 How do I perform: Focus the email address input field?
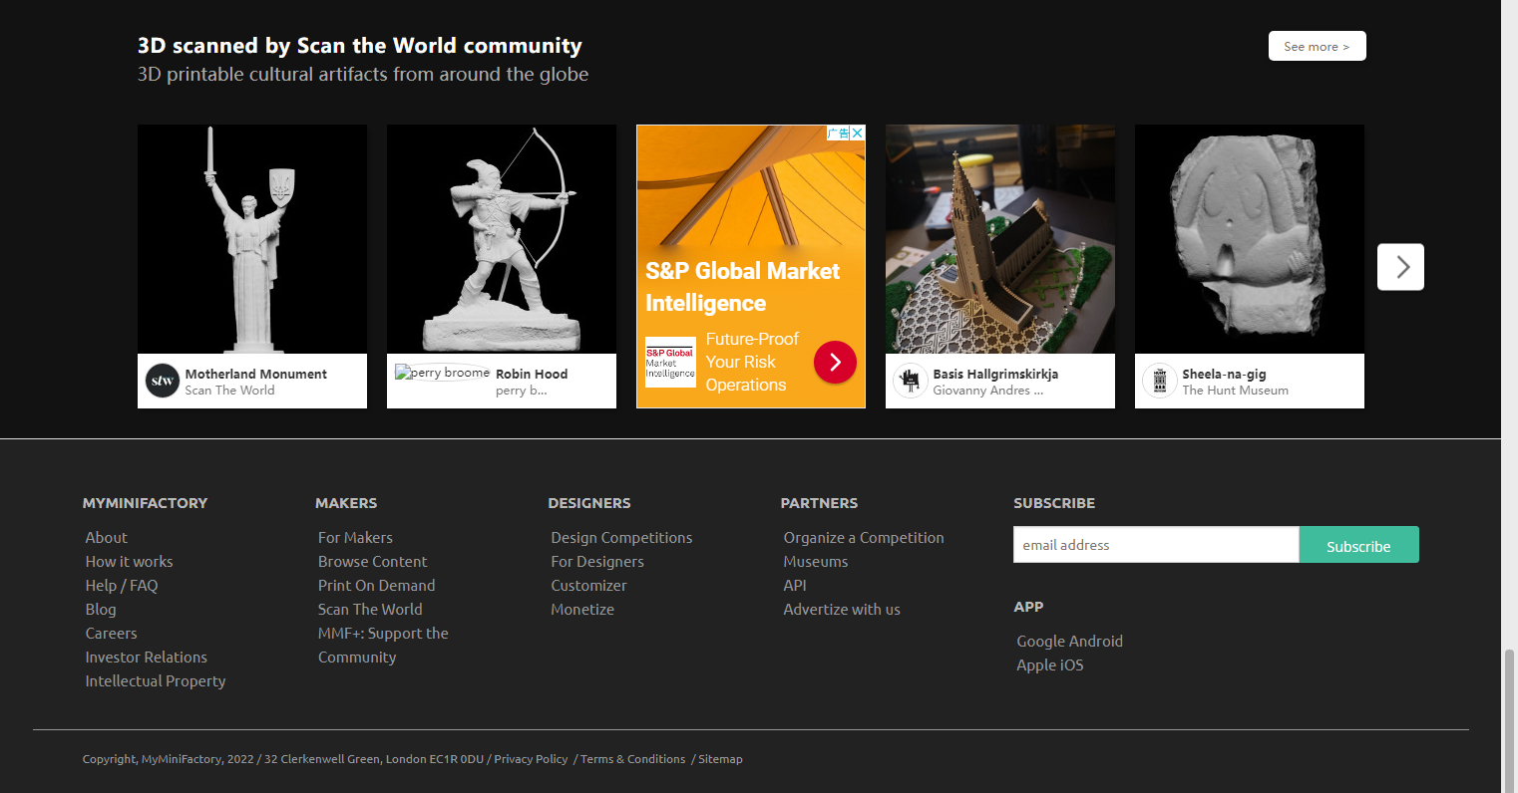[x=1156, y=545]
